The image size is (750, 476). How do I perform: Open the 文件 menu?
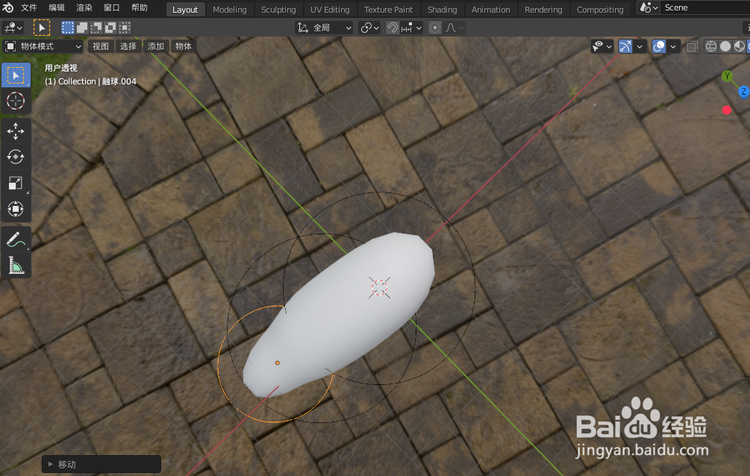click(x=28, y=8)
